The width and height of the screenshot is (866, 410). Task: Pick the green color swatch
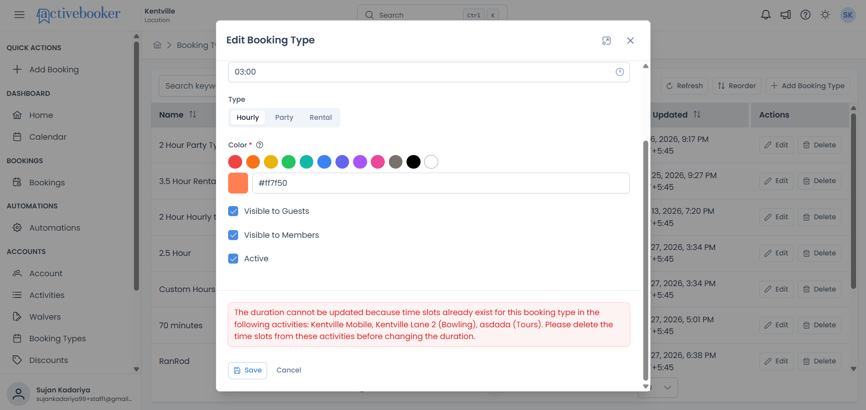point(289,162)
